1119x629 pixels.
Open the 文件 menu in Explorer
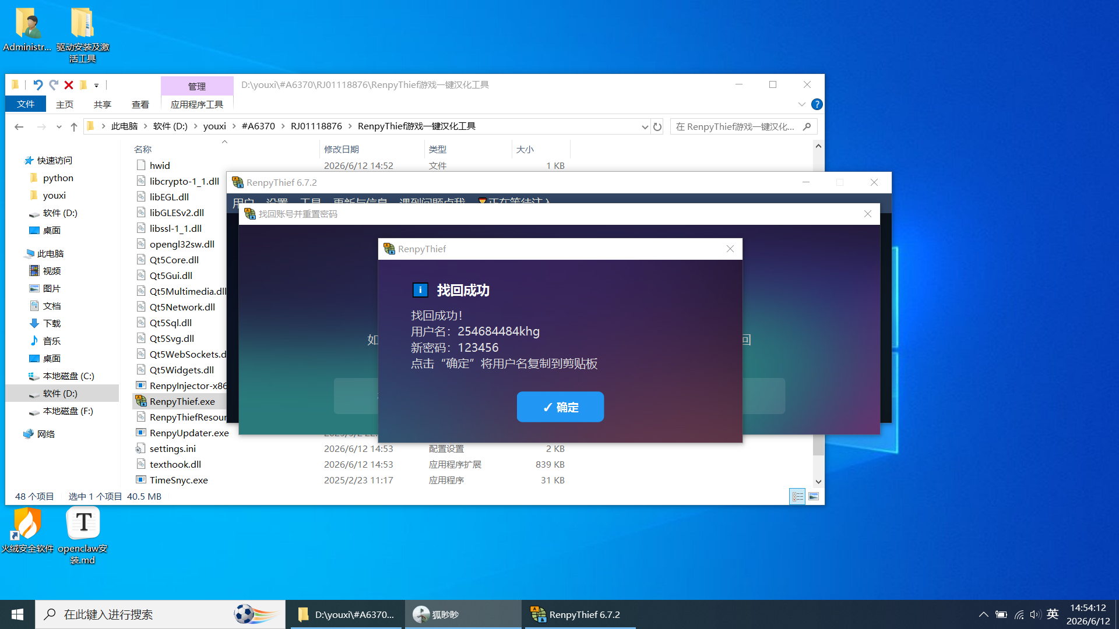coord(26,104)
